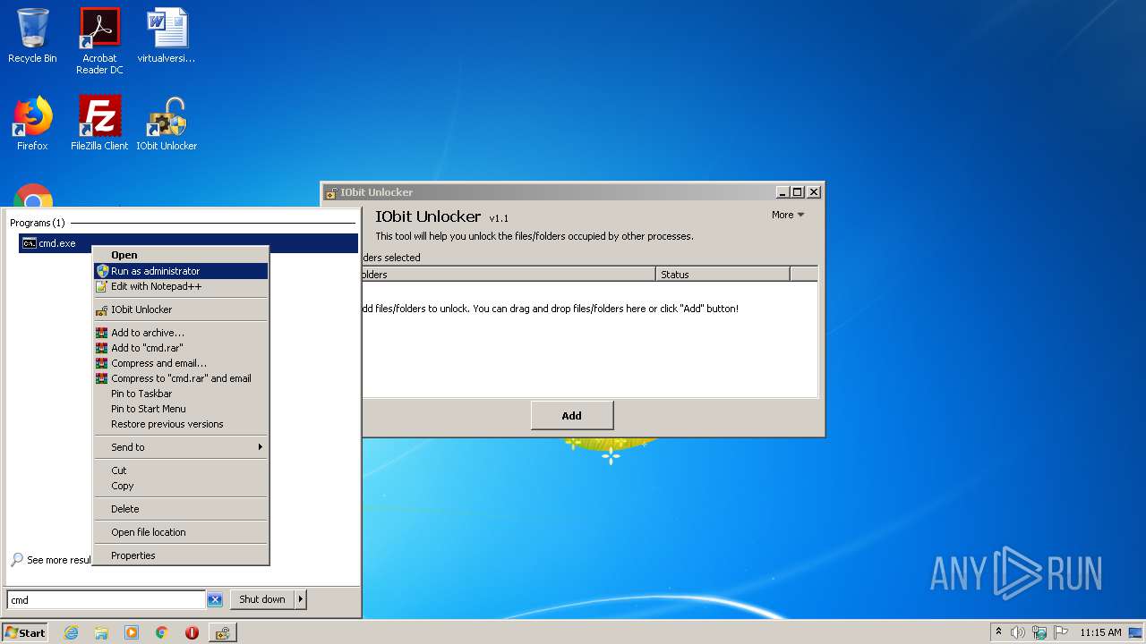The height and width of the screenshot is (644, 1146).
Task: Select Edit with Notepad++
Action: [x=181, y=286]
